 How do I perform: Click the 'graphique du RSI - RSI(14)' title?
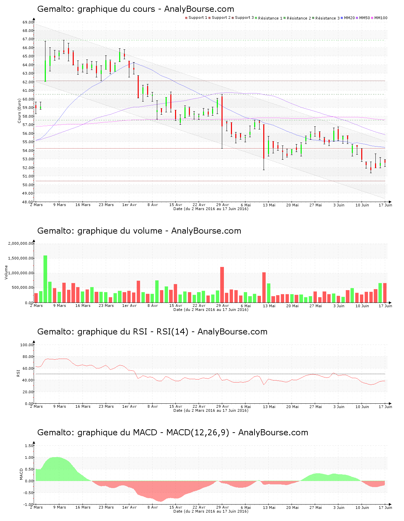point(133,332)
